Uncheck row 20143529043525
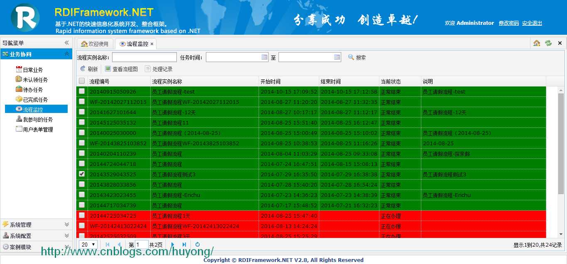Image resolution: width=567 pixels, height=264 pixels. (x=82, y=174)
